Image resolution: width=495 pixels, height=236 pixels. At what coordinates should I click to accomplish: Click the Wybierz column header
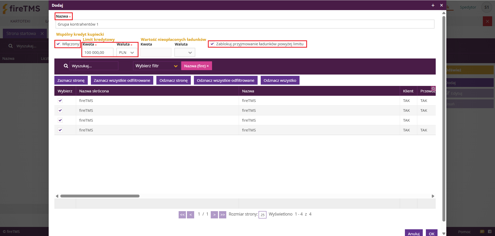[65, 91]
